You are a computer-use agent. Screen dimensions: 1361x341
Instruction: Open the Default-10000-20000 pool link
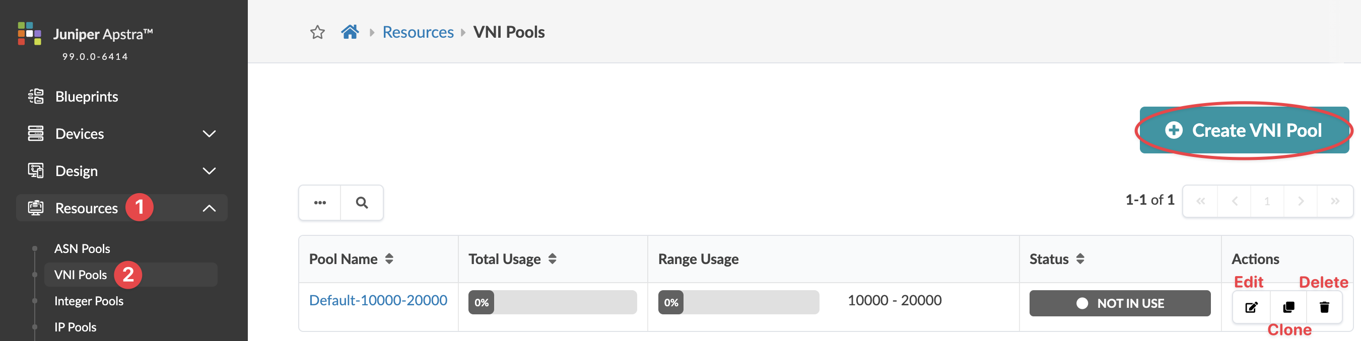coord(378,300)
